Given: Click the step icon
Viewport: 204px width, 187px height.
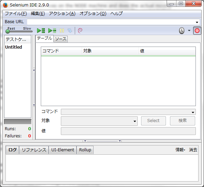Looking at the screenshot, I should pos(70,31).
